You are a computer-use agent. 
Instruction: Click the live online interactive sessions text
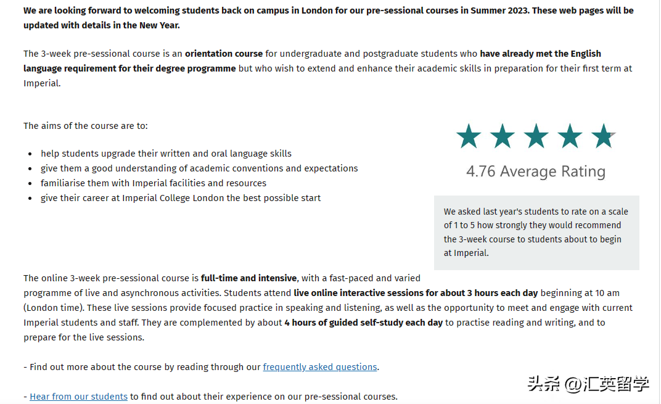click(x=416, y=293)
